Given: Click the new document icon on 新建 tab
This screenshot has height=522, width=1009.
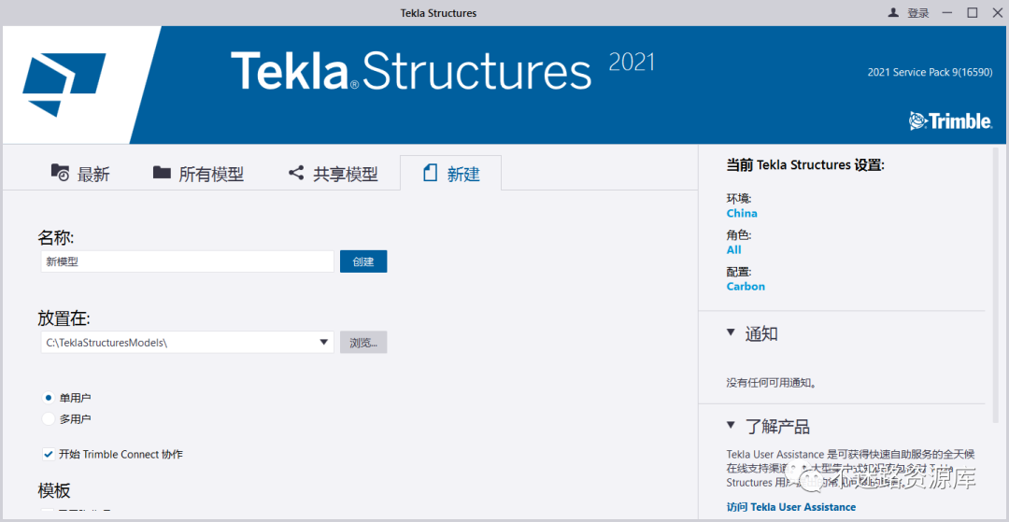Looking at the screenshot, I should tap(430, 173).
